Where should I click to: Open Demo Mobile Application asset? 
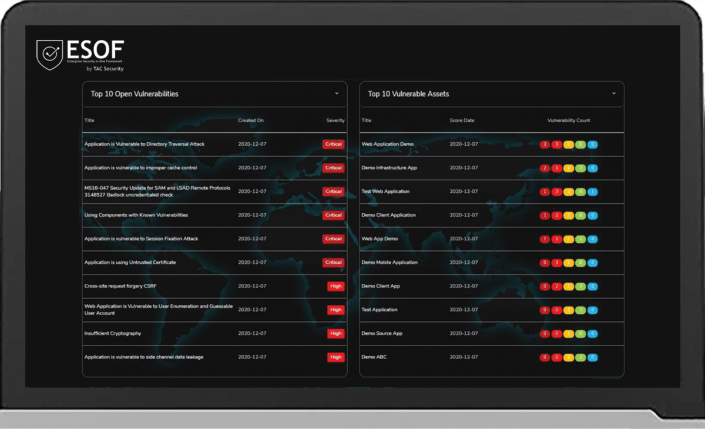click(x=390, y=262)
